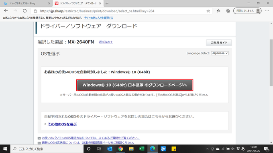Open the 最新のOS対応状況 link
273x153 pixels.
89,143
